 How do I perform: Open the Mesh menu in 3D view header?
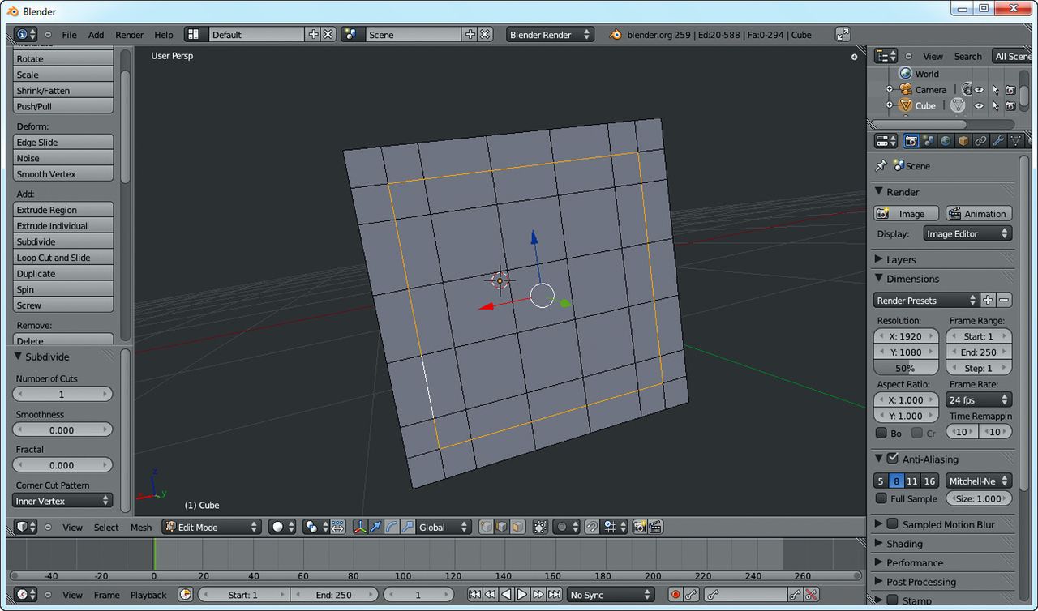click(141, 527)
